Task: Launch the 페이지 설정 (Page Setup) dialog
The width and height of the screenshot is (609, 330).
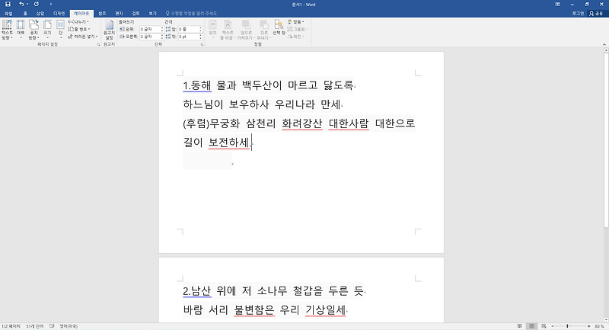Action: [x=98, y=45]
